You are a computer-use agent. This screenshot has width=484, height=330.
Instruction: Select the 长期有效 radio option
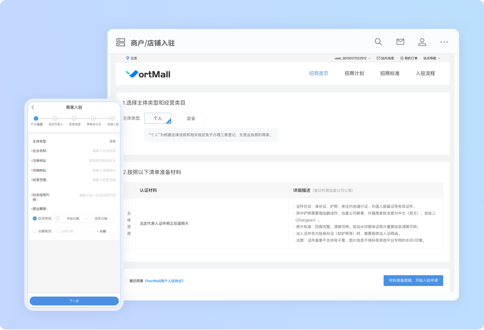(x=35, y=231)
